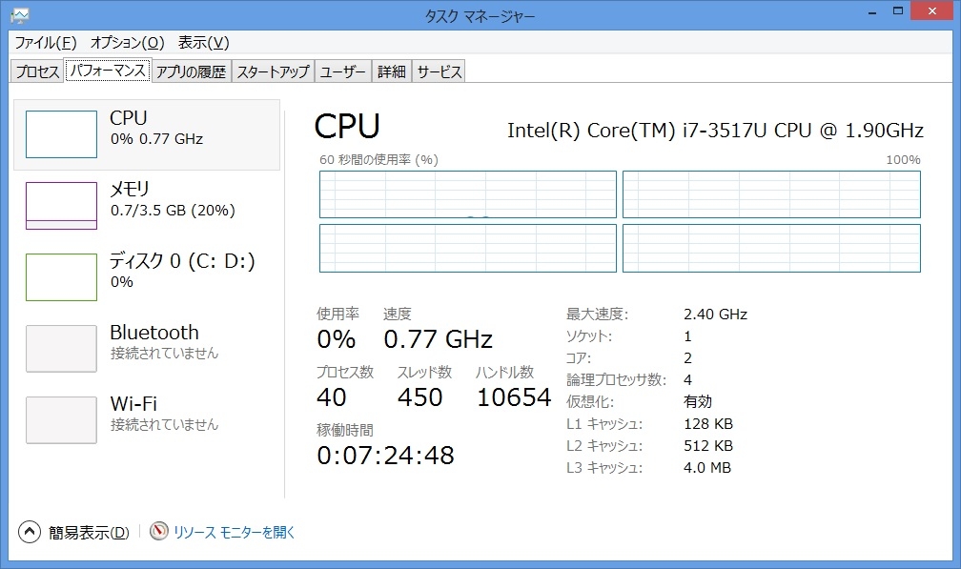Select the Bluetooth adapter entry
Screen dimensions: 961x569
click(153, 341)
